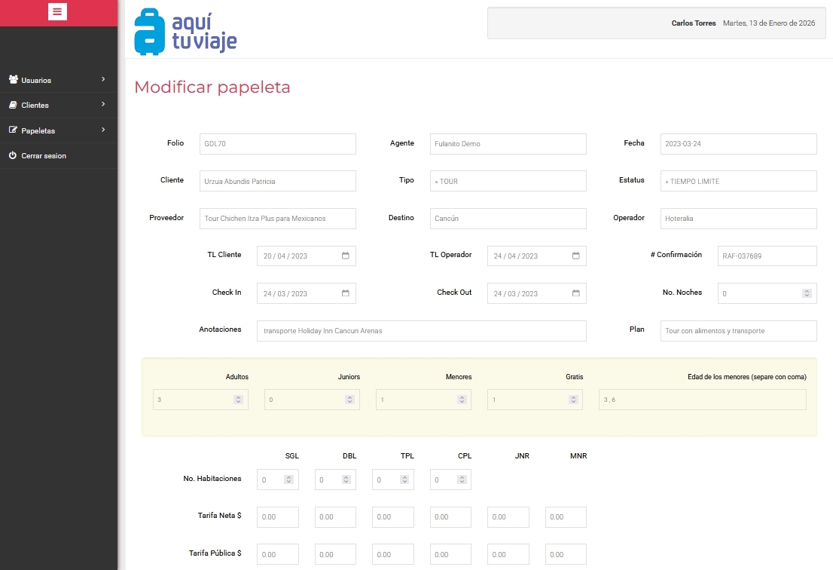Click the Anotaciones text field
Viewport: 833px width, 570px height.
pyautogui.click(x=421, y=331)
